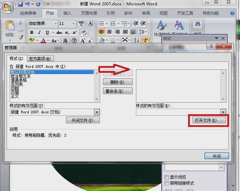Switch to the 引用 ribbon tab
Viewport: 240px width, 191px height.
[110, 13]
